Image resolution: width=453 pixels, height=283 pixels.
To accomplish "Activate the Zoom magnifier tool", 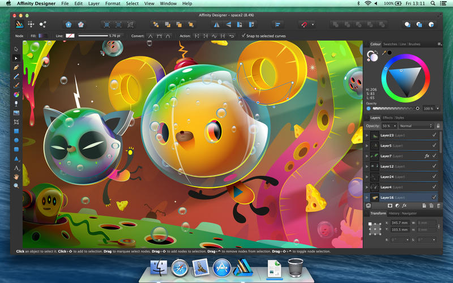I will 16,186.
